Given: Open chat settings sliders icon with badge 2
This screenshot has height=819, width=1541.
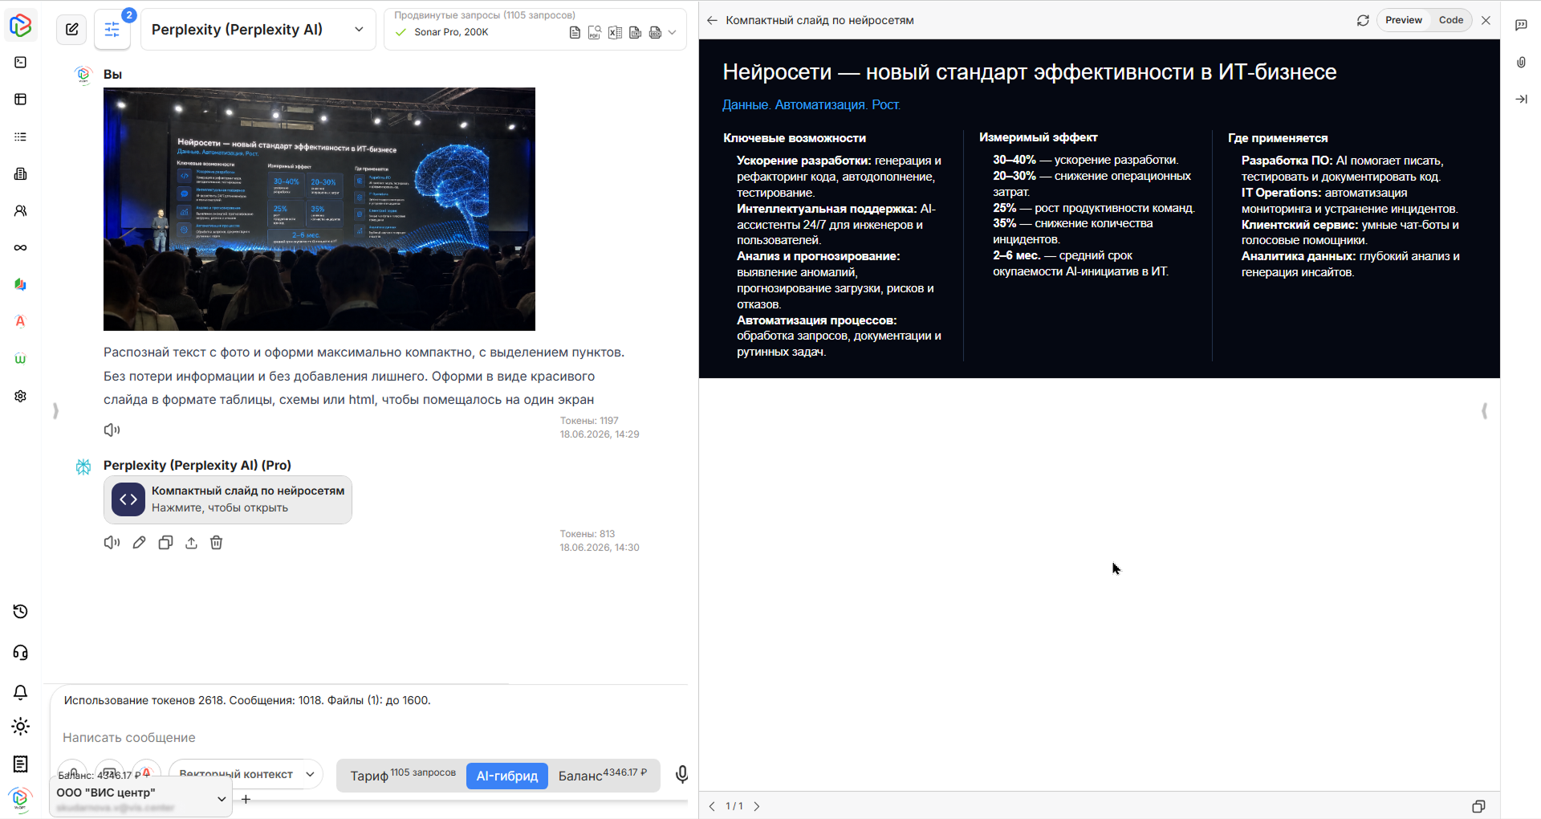Looking at the screenshot, I should pos(112,30).
